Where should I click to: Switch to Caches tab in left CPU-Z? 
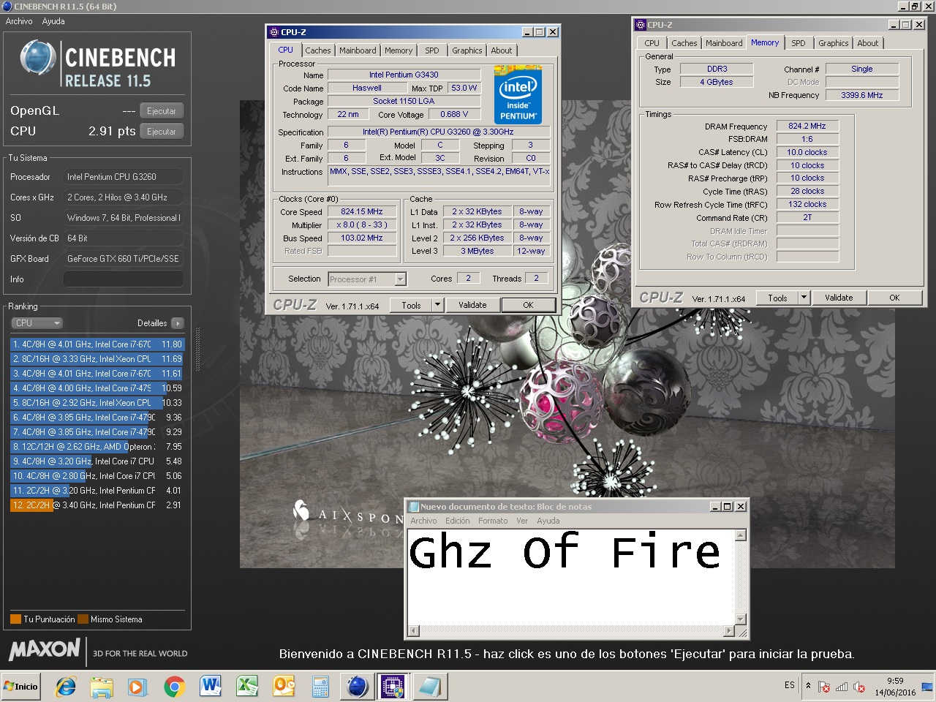(x=318, y=50)
